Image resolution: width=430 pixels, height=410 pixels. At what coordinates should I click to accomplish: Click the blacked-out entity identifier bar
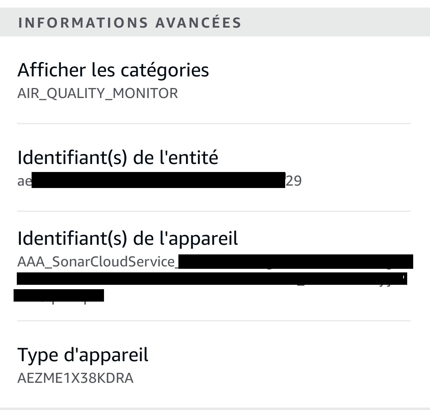pos(158,180)
